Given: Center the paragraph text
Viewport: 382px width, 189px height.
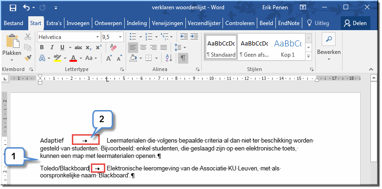Looking at the screenshot, I should [143, 47].
